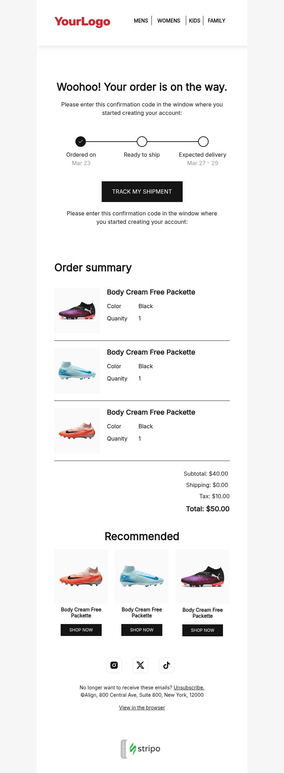284x773 pixels.
Task: Click the Ready to ship step circle
Action: click(x=142, y=142)
